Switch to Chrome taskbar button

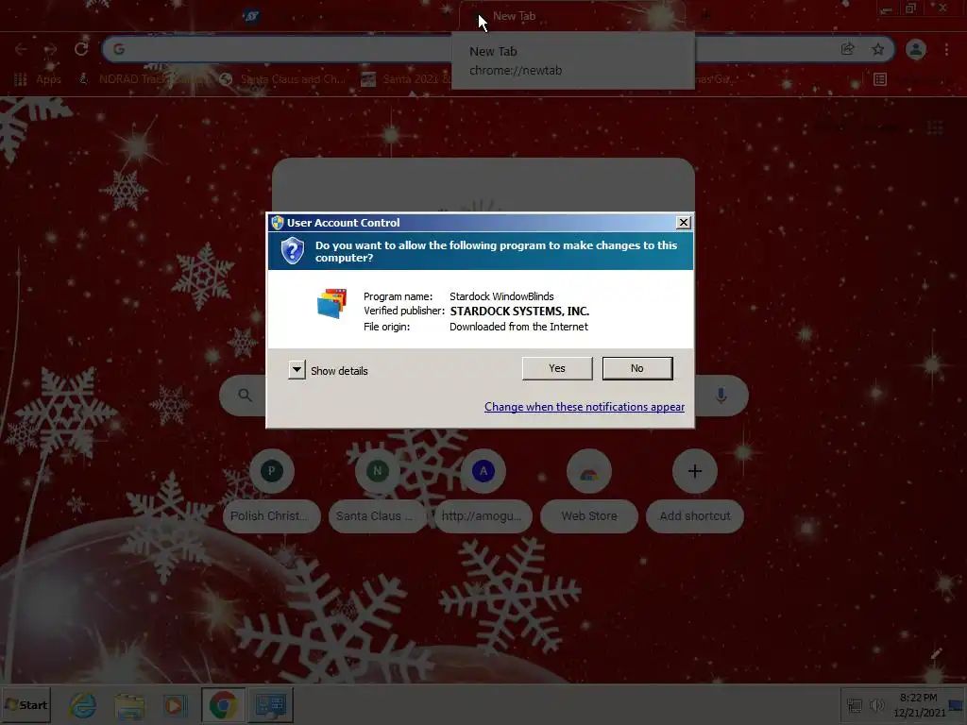[x=223, y=705]
